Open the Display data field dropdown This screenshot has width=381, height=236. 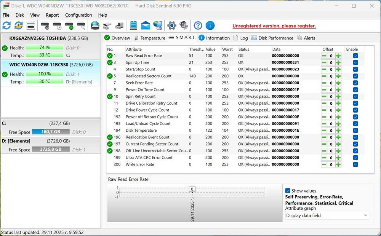(x=327, y=215)
